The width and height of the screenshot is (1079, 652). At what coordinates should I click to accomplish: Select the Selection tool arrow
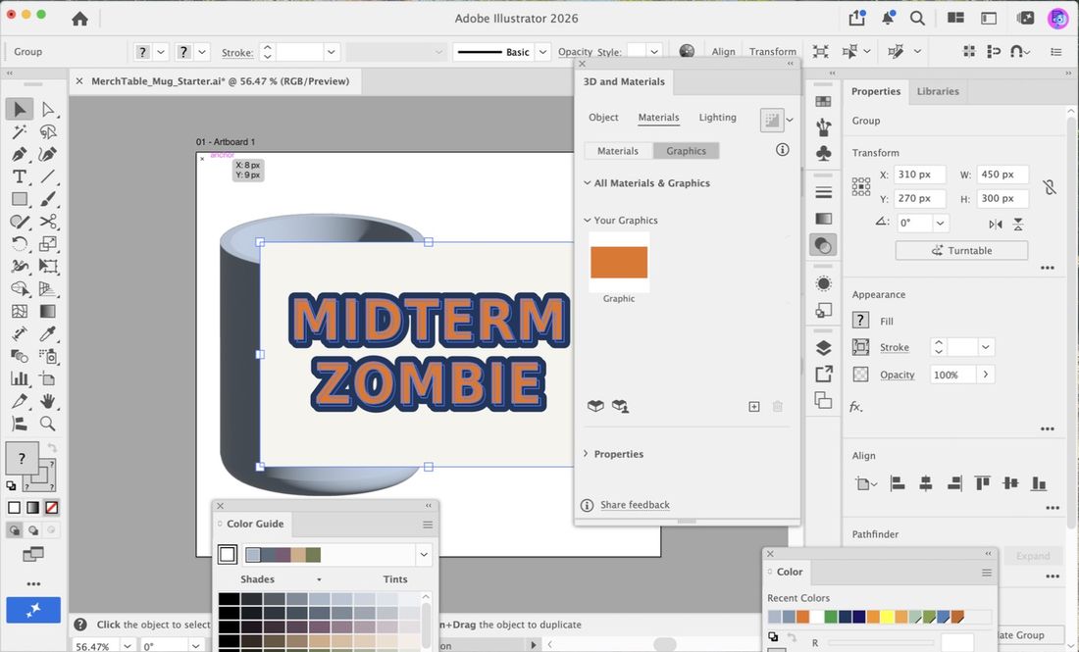pyautogui.click(x=20, y=109)
